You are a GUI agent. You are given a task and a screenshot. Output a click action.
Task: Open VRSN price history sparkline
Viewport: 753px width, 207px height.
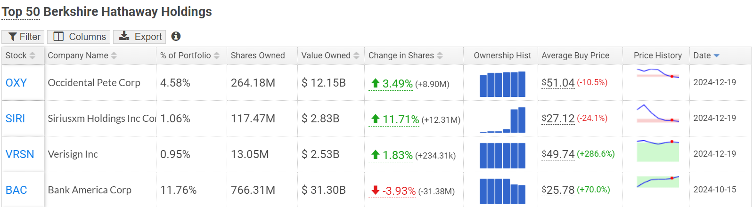click(658, 151)
